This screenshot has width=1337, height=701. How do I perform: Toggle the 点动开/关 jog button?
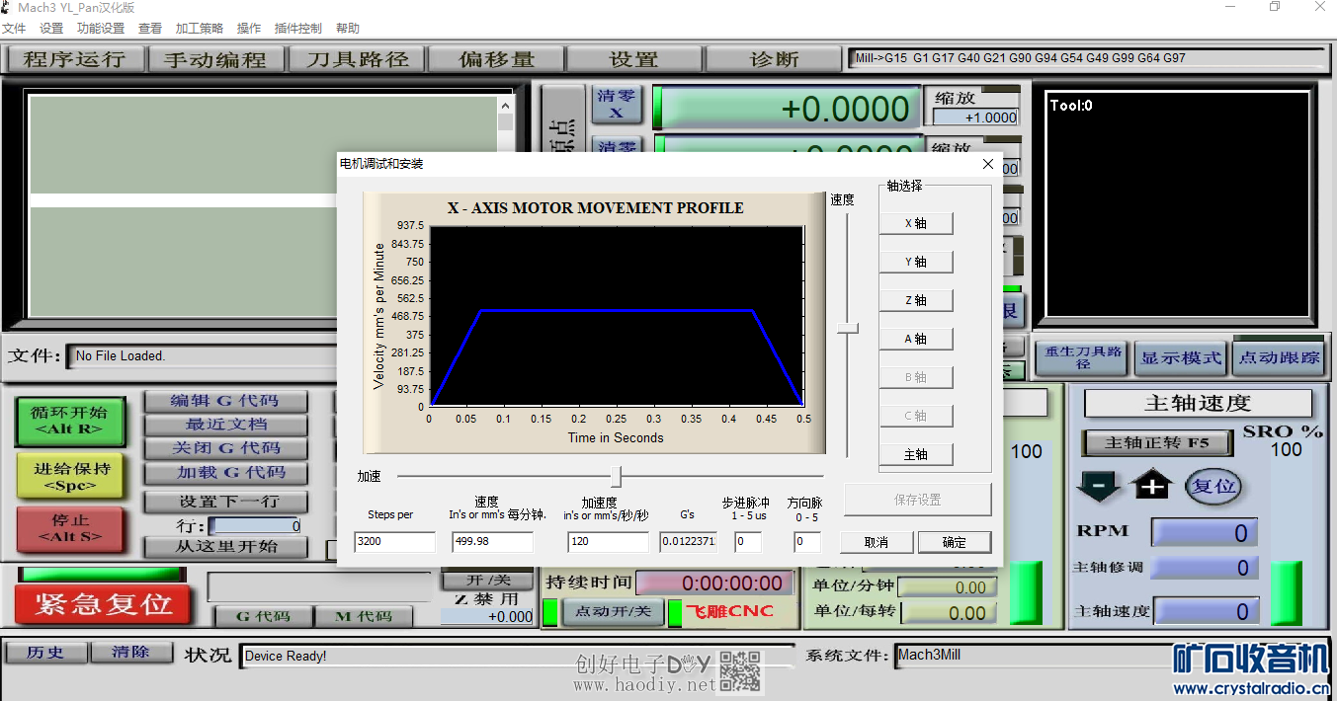coord(614,612)
